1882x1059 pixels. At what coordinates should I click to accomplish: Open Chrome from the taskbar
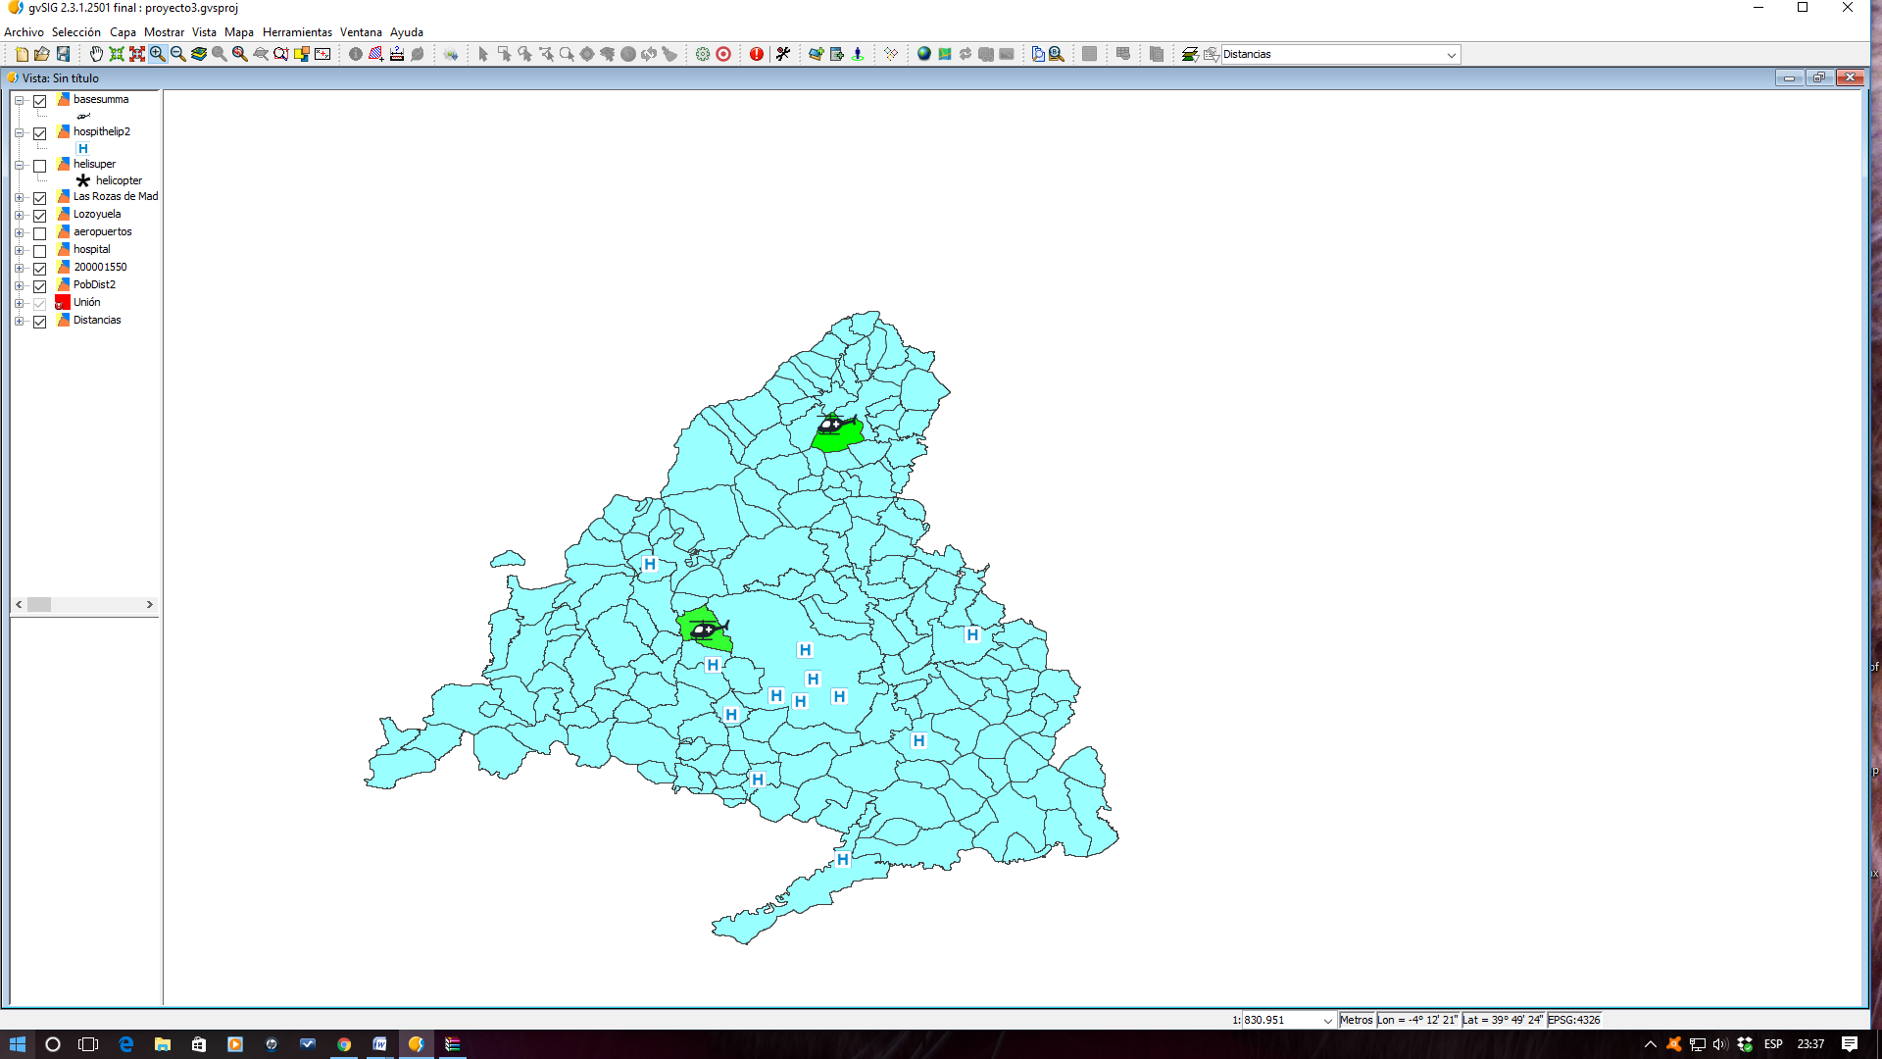tap(344, 1044)
